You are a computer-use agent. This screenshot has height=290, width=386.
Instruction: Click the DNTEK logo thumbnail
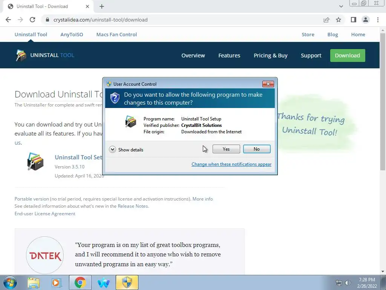click(45, 255)
